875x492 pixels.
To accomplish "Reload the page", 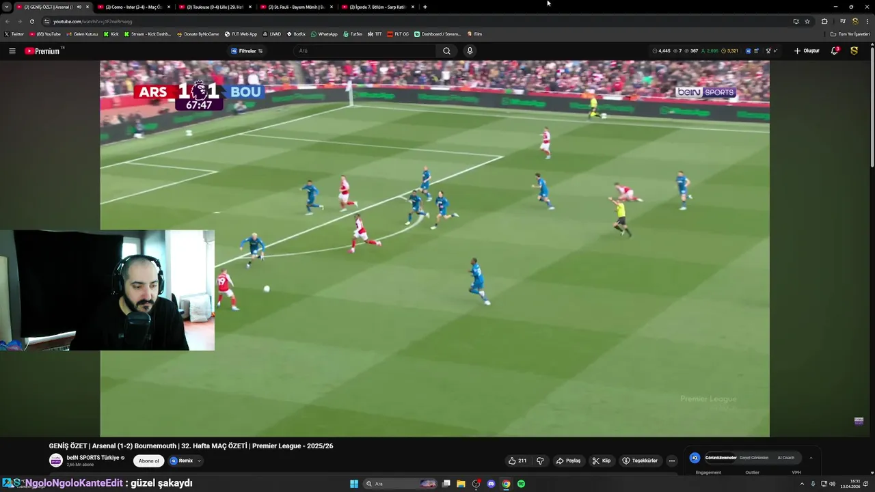I will 31,21.
